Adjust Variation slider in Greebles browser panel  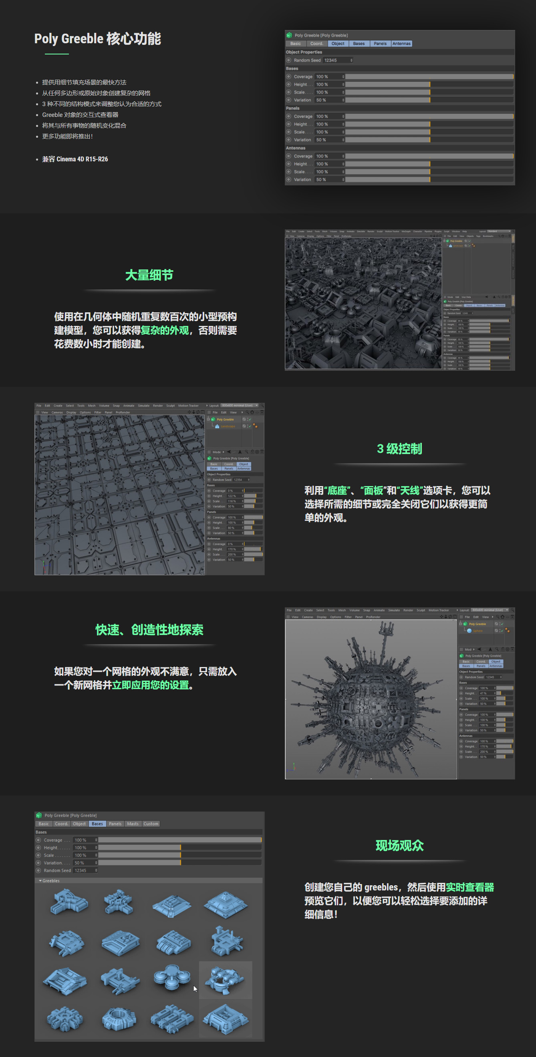pos(180,863)
